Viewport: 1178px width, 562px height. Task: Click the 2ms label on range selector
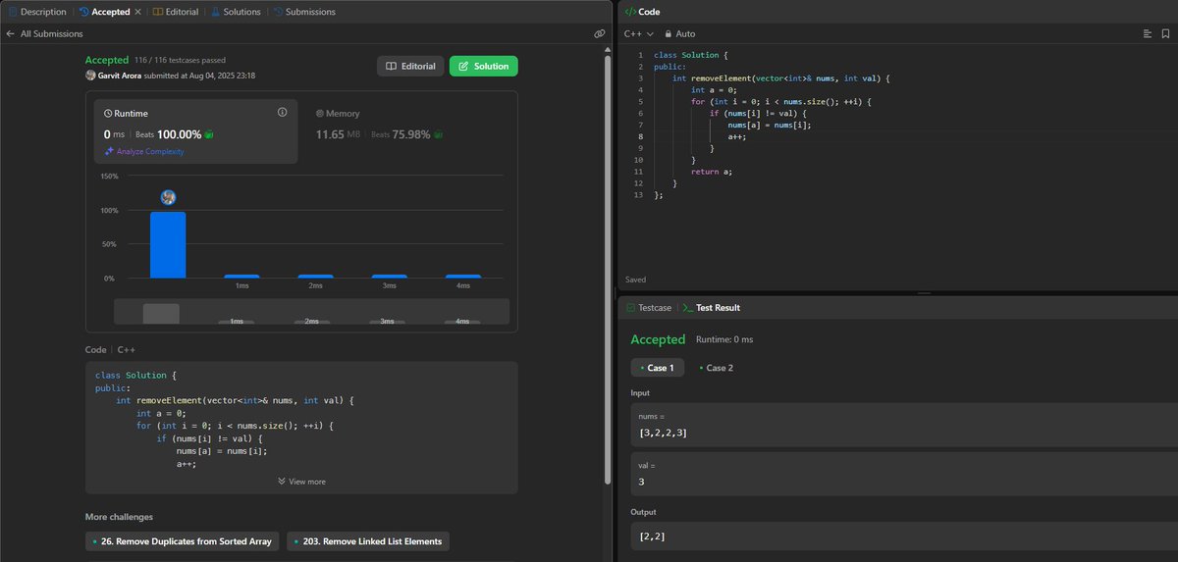point(312,321)
